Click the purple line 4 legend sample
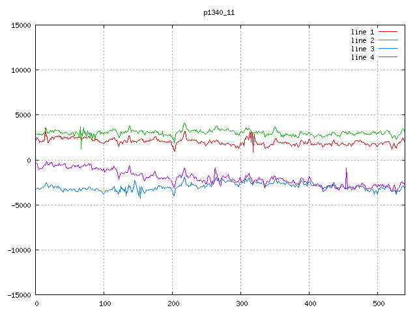Image resolution: width=417 pixels, height=312 pixels. point(388,57)
